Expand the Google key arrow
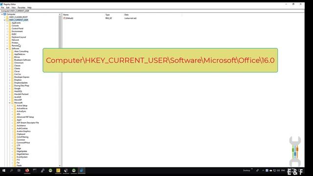 pos(10,88)
